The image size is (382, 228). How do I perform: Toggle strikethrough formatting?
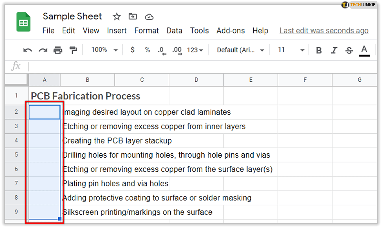click(x=349, y=50)
